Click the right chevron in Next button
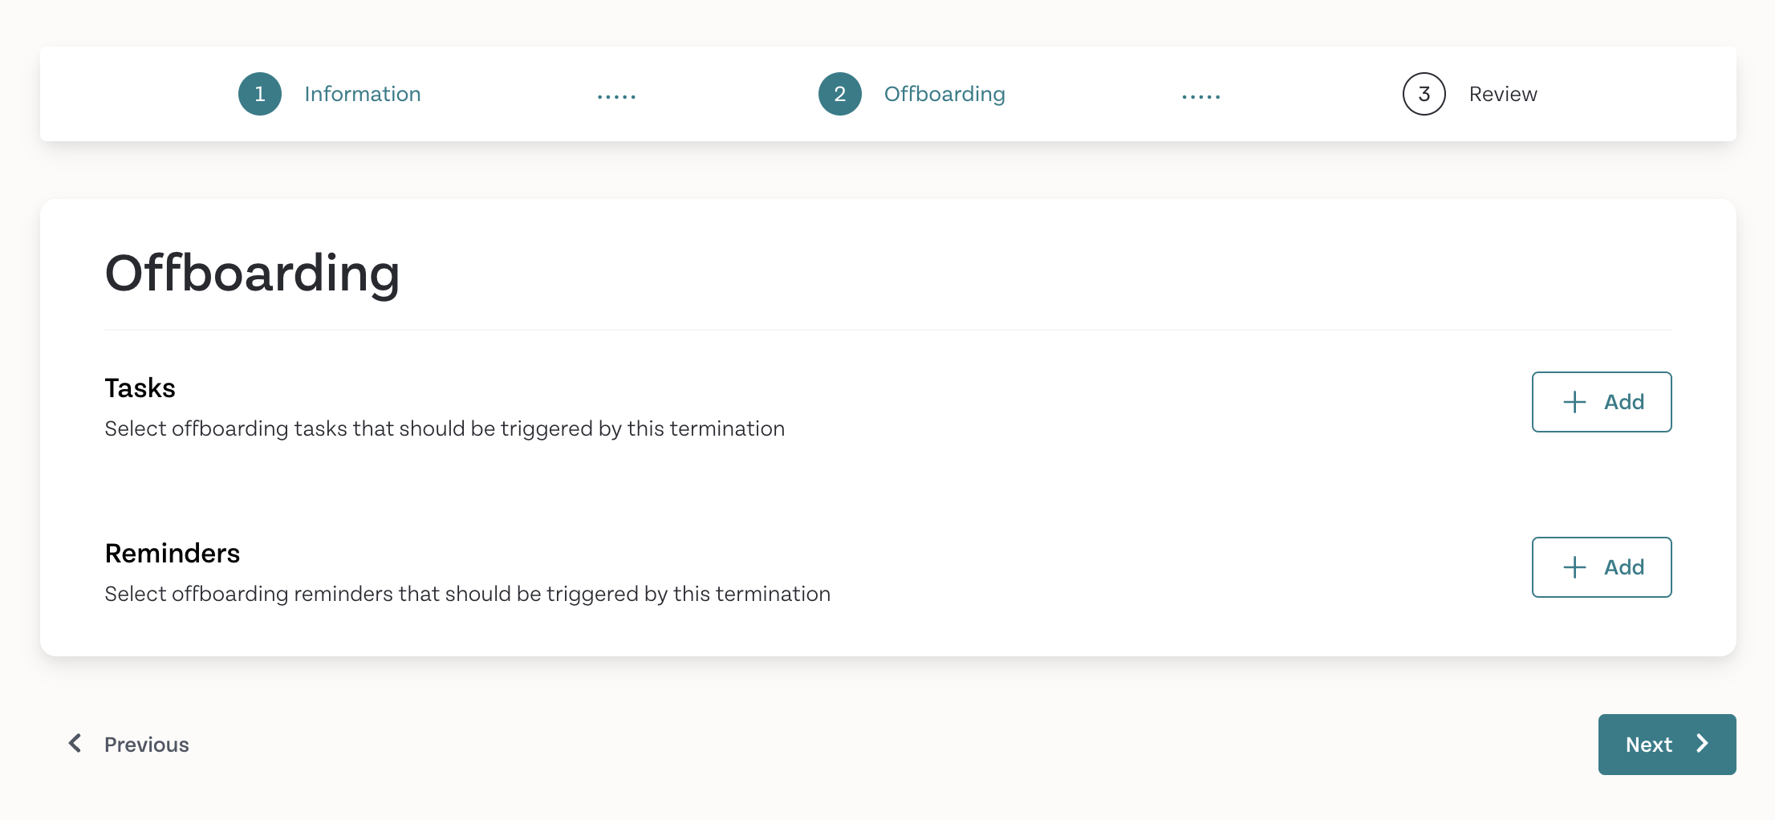The width and height of the screenshot is (1775, 820). pyautogui.click(x=1702, y=744)
